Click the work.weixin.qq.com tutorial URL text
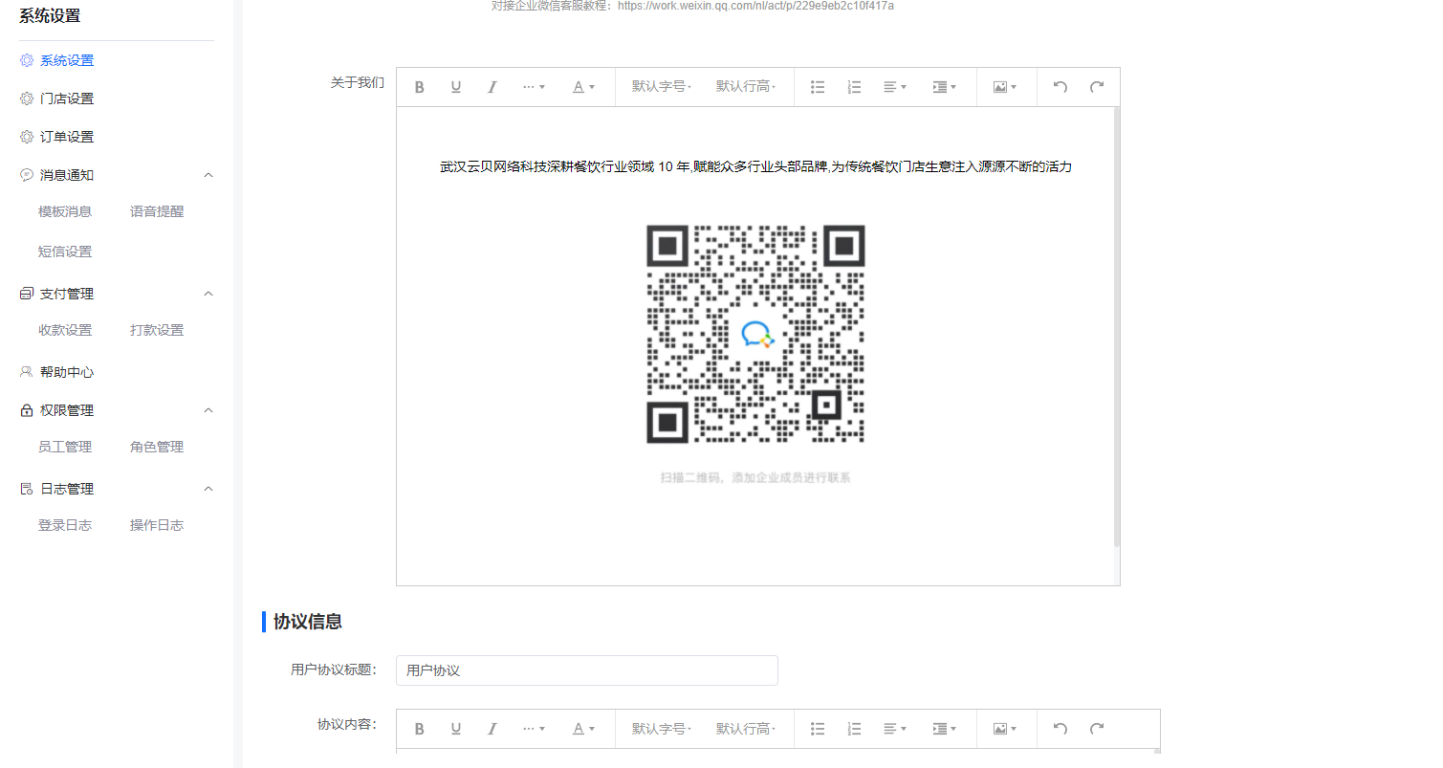Image resolution: width=1443 pixels, height=768 pixels. pyautogui.click(x=756, y=6)
